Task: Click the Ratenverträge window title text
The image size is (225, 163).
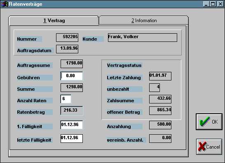Action: [x=26, y=4]
